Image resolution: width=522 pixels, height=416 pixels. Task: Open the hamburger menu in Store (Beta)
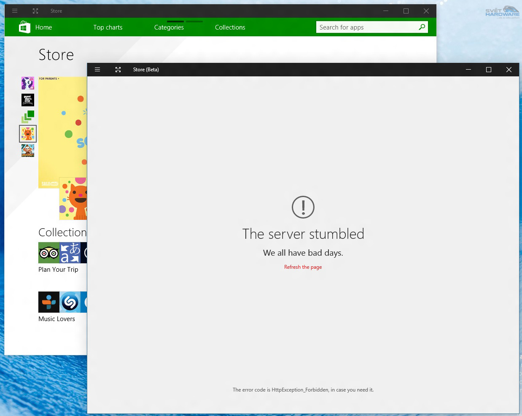[x=97, y=70]
